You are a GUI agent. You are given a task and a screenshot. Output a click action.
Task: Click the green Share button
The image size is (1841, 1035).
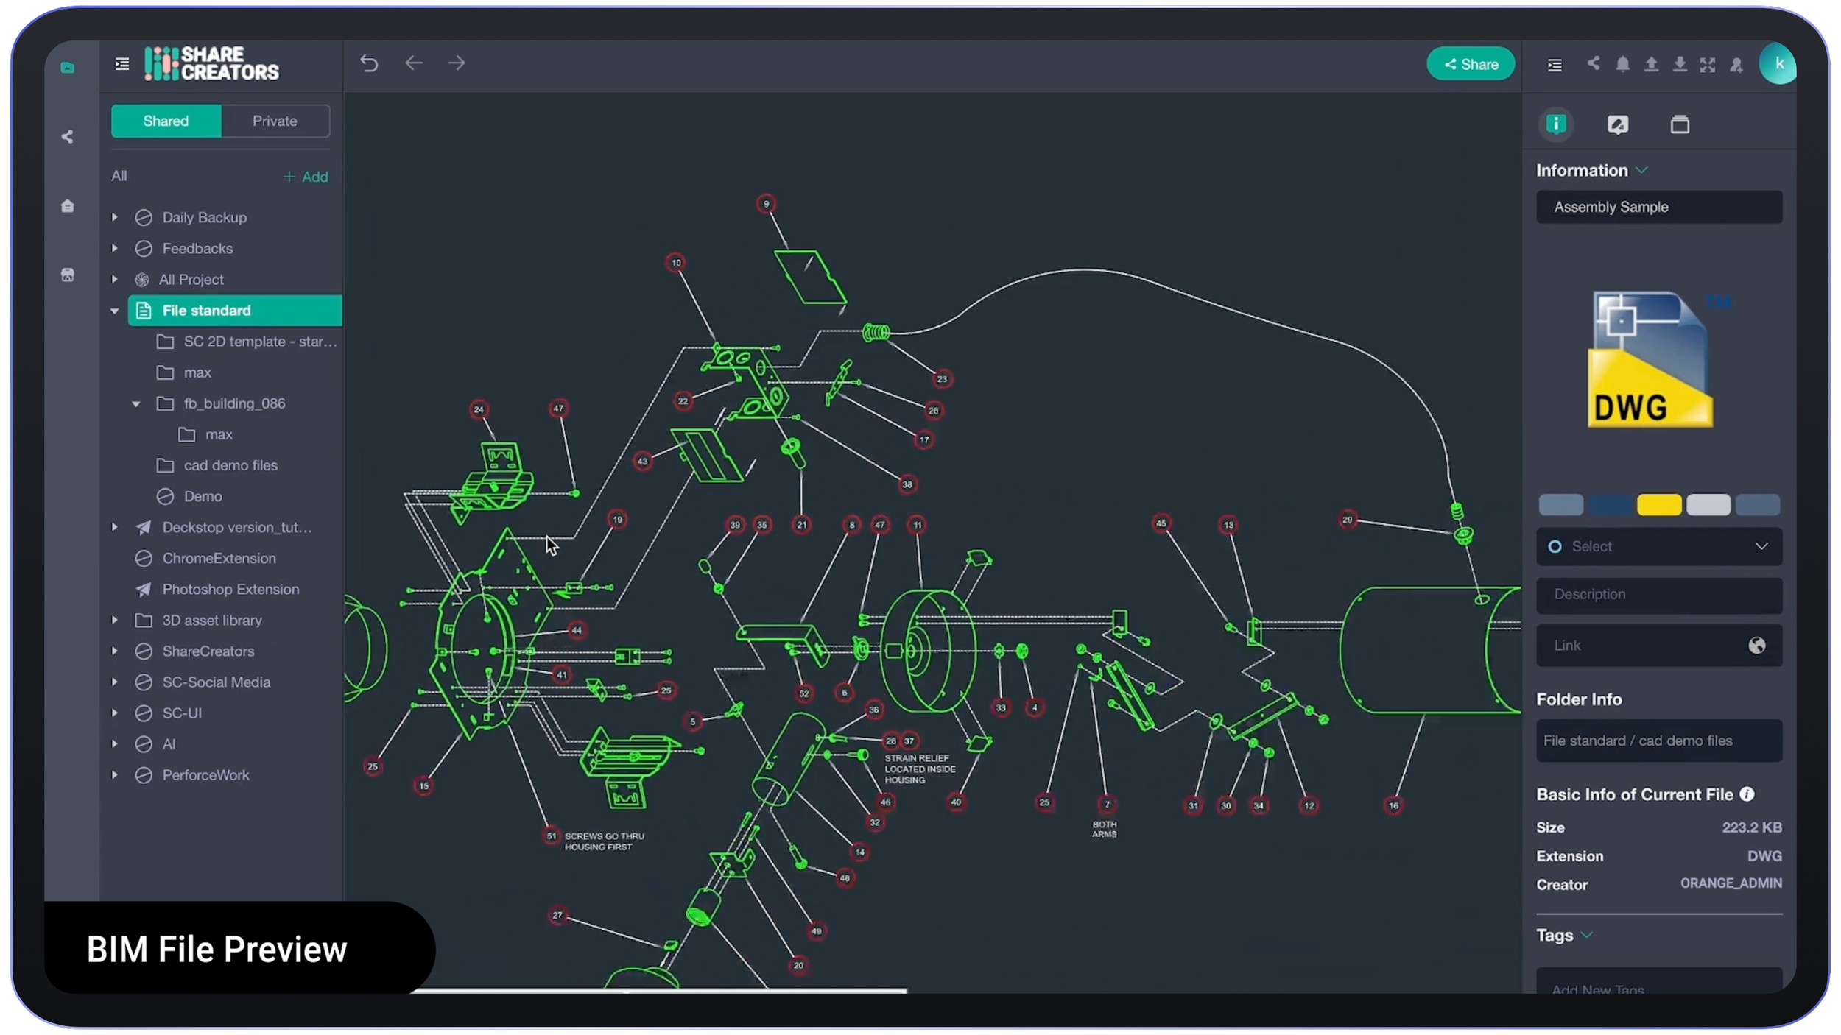point(1470,64)
